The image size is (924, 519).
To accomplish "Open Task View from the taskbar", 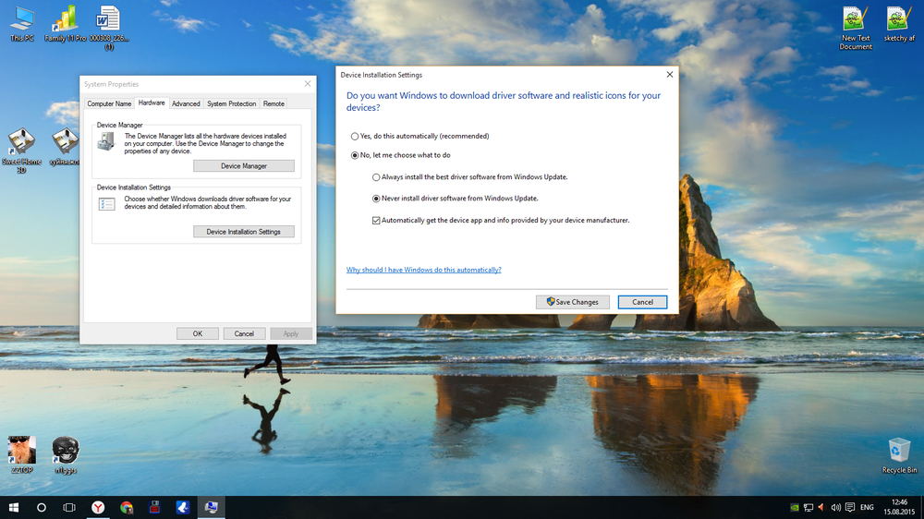I will (69, 507).
